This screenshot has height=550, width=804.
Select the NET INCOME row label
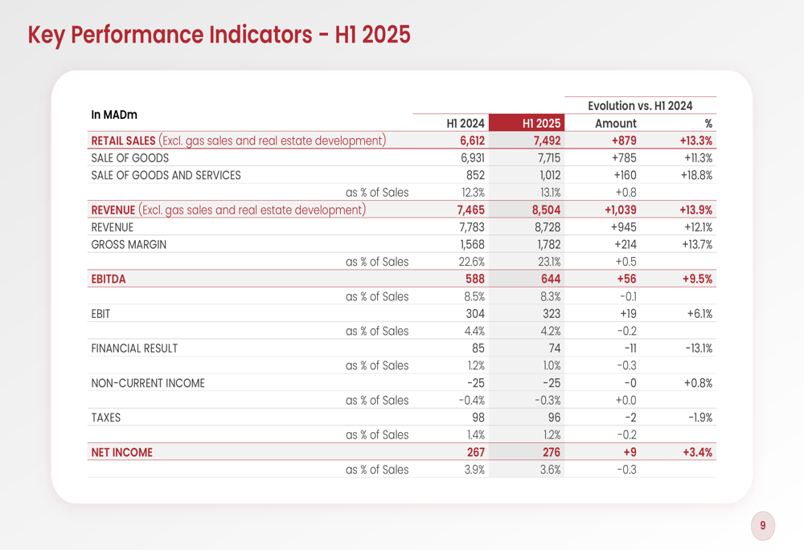pos(121,452)
